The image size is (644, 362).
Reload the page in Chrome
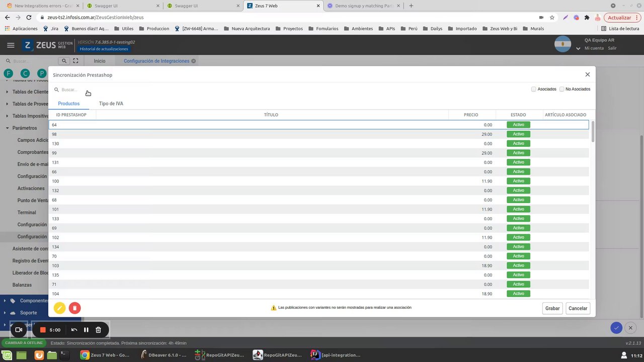click(29, 17)
